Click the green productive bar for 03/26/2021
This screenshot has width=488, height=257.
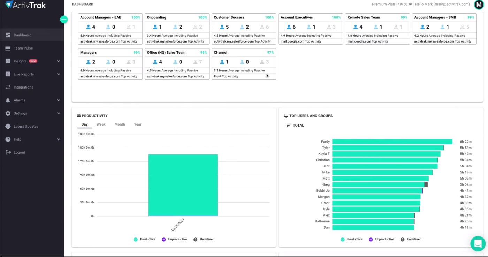click(183, 185)
